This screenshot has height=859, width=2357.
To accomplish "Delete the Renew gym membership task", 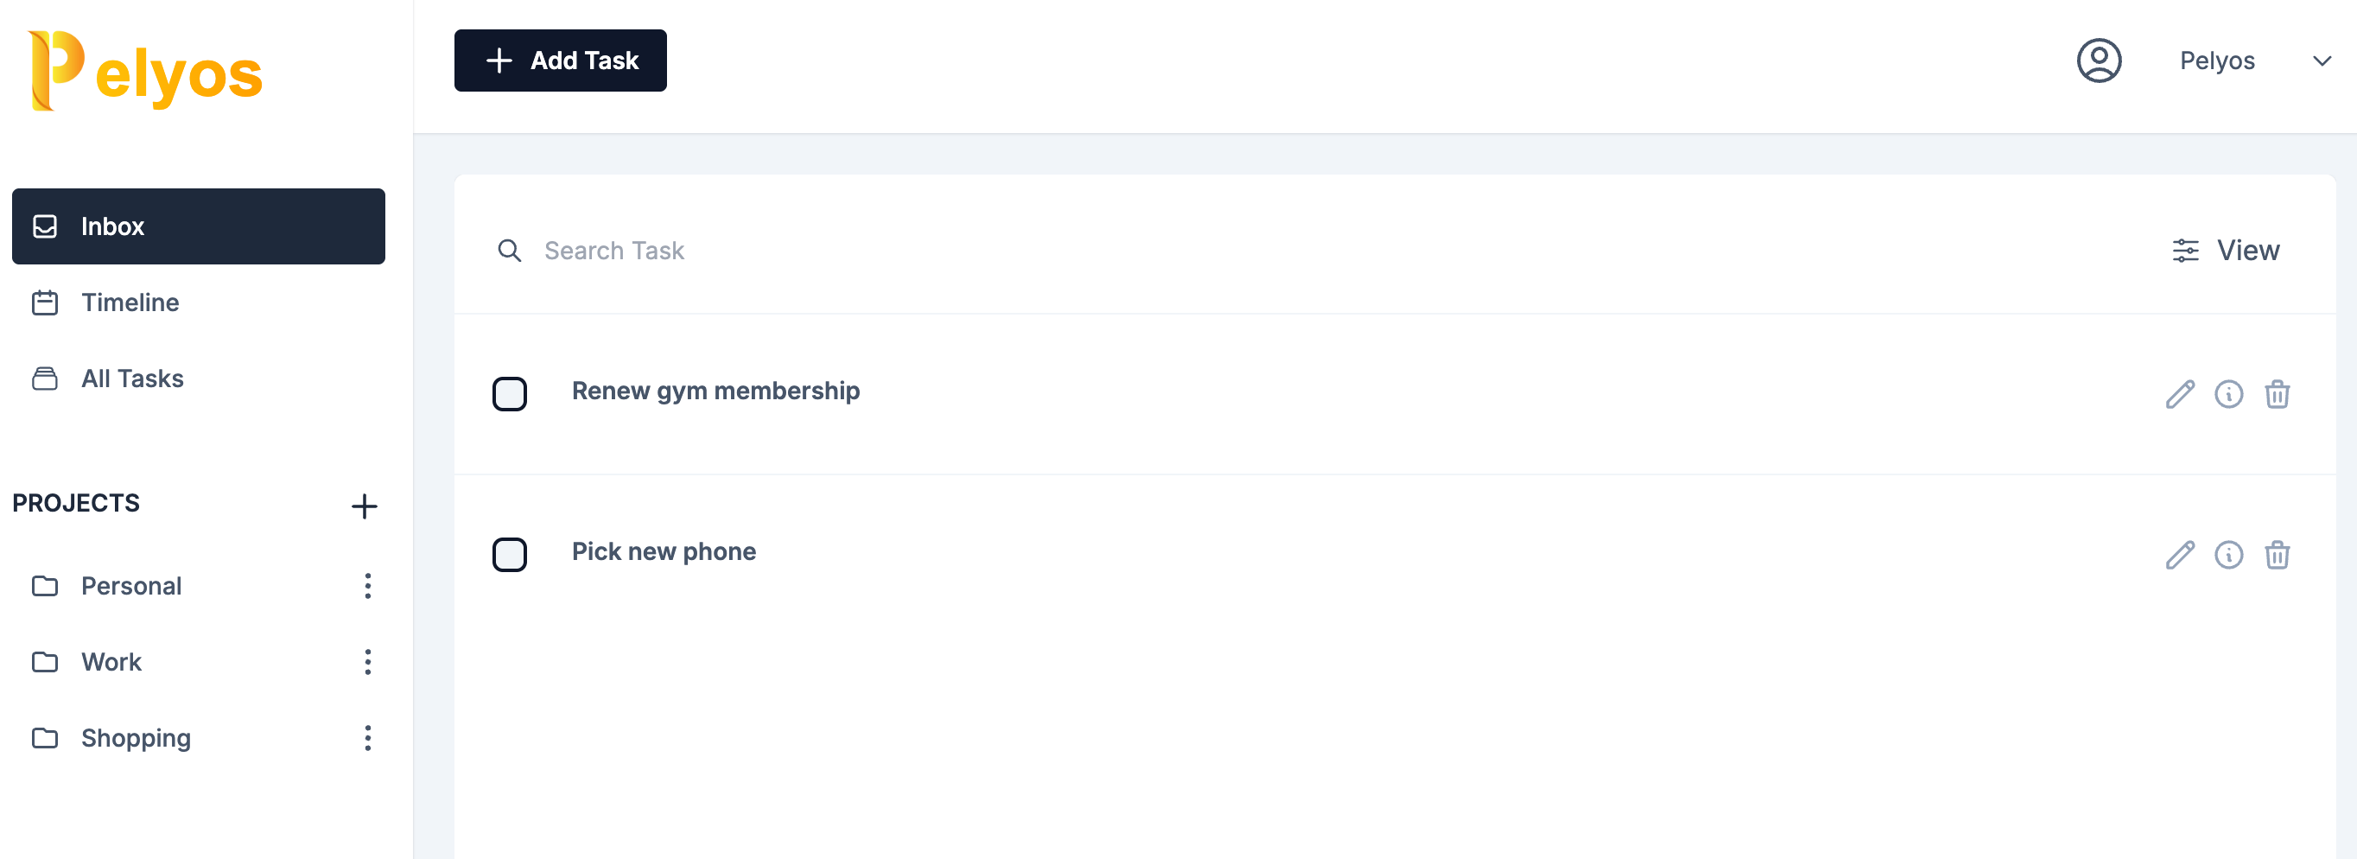I will [x=2277, y=394].
